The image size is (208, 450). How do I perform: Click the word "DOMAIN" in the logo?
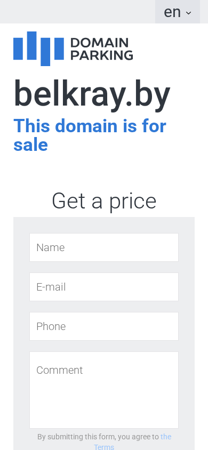(99, 43)
